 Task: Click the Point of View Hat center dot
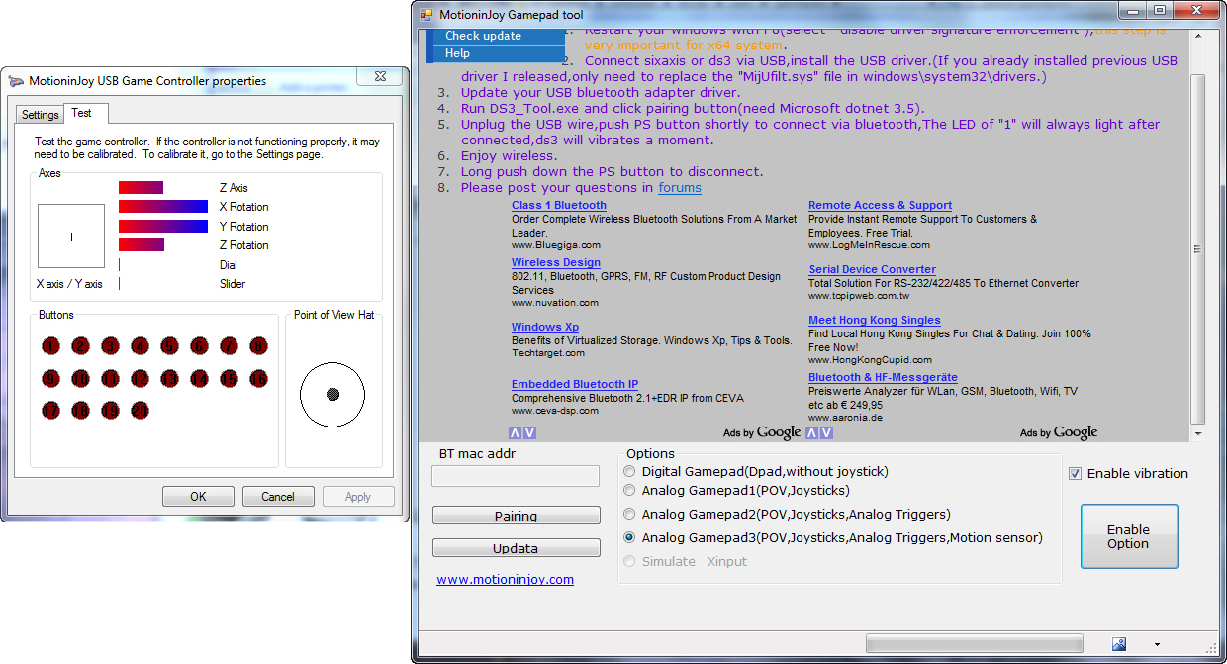(x=333, y=394)
